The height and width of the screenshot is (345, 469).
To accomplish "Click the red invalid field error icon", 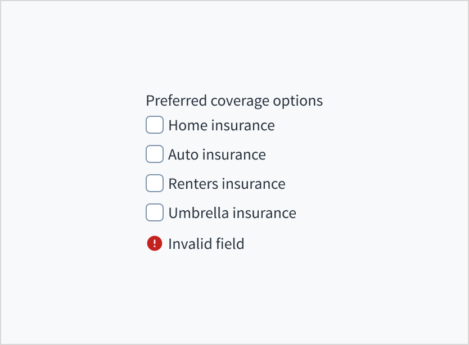I will coord(154,243).
